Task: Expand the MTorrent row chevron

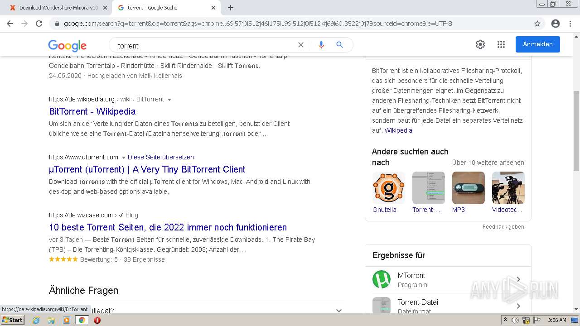Action: pos(518,279)
